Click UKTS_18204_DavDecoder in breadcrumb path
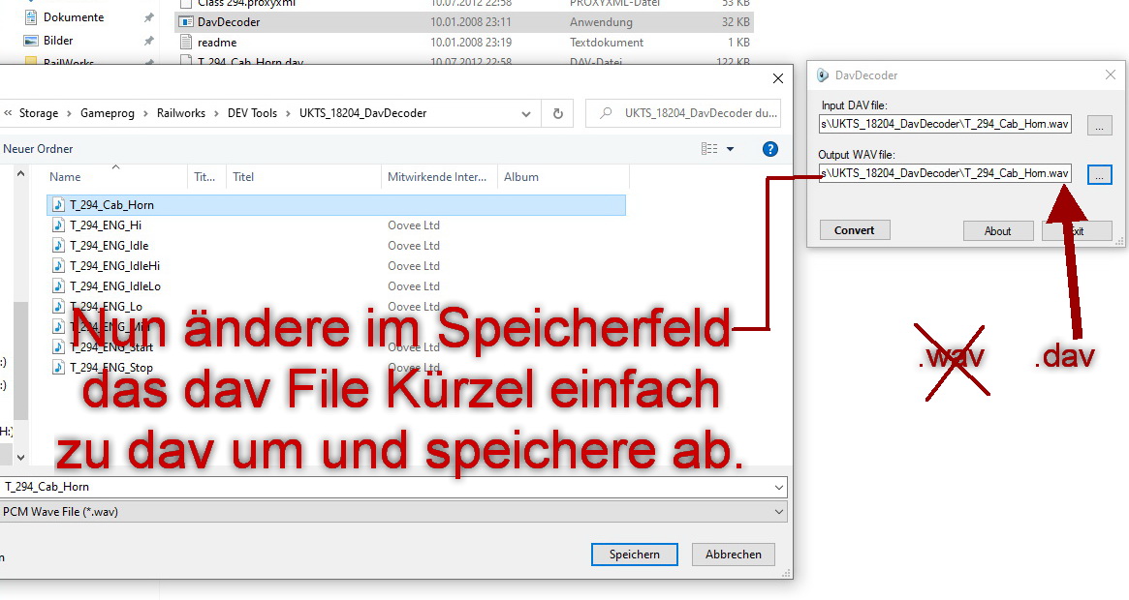The height and width of the screenshot is (600, 1129). pos(362,113)
